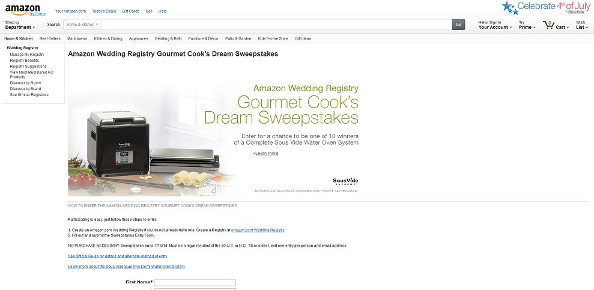This screenshot has height=290, width=594.
Task: Click the Sous Vide sweepstakes banner image
Action: click(x=213, y=138)
